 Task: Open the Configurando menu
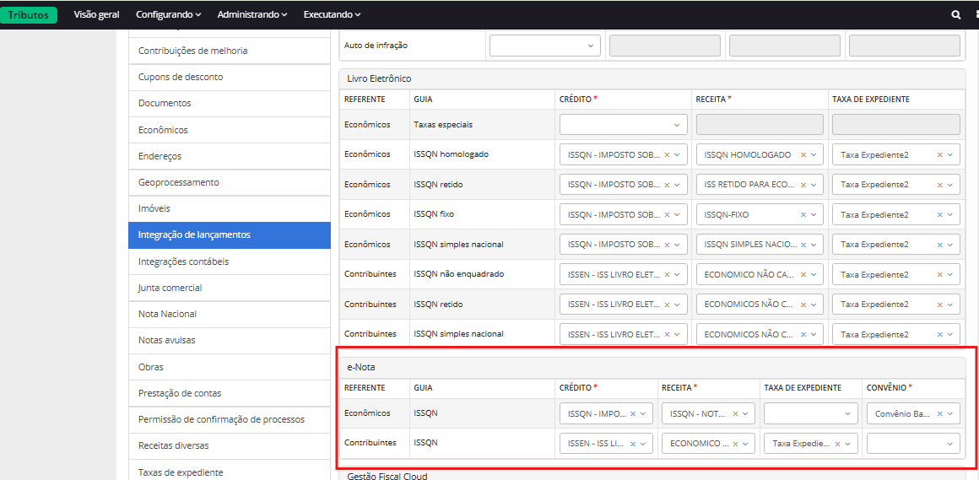pyautogui.click(x=168, y=14)
